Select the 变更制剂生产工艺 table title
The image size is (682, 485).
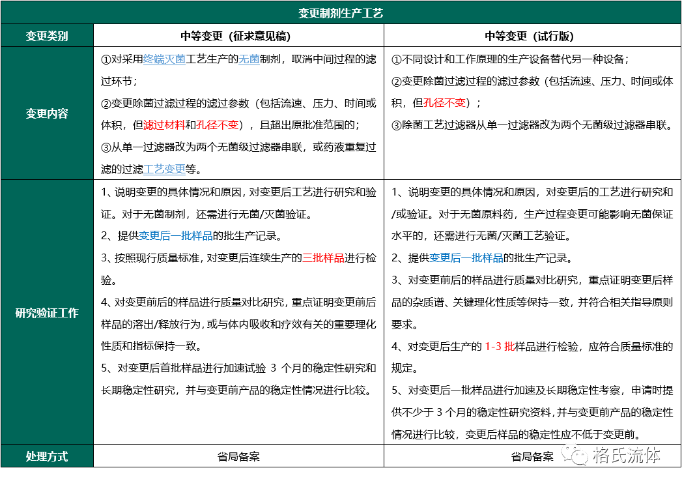341,12
